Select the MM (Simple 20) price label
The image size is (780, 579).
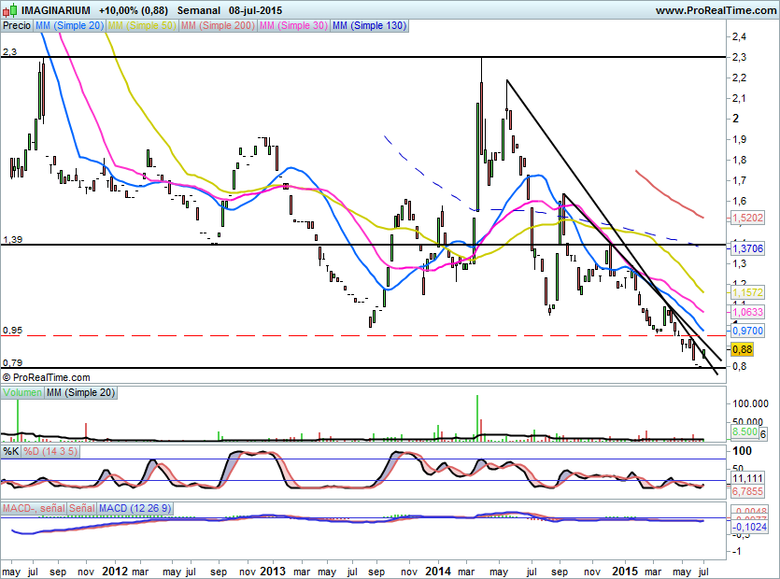pos(69,25)
